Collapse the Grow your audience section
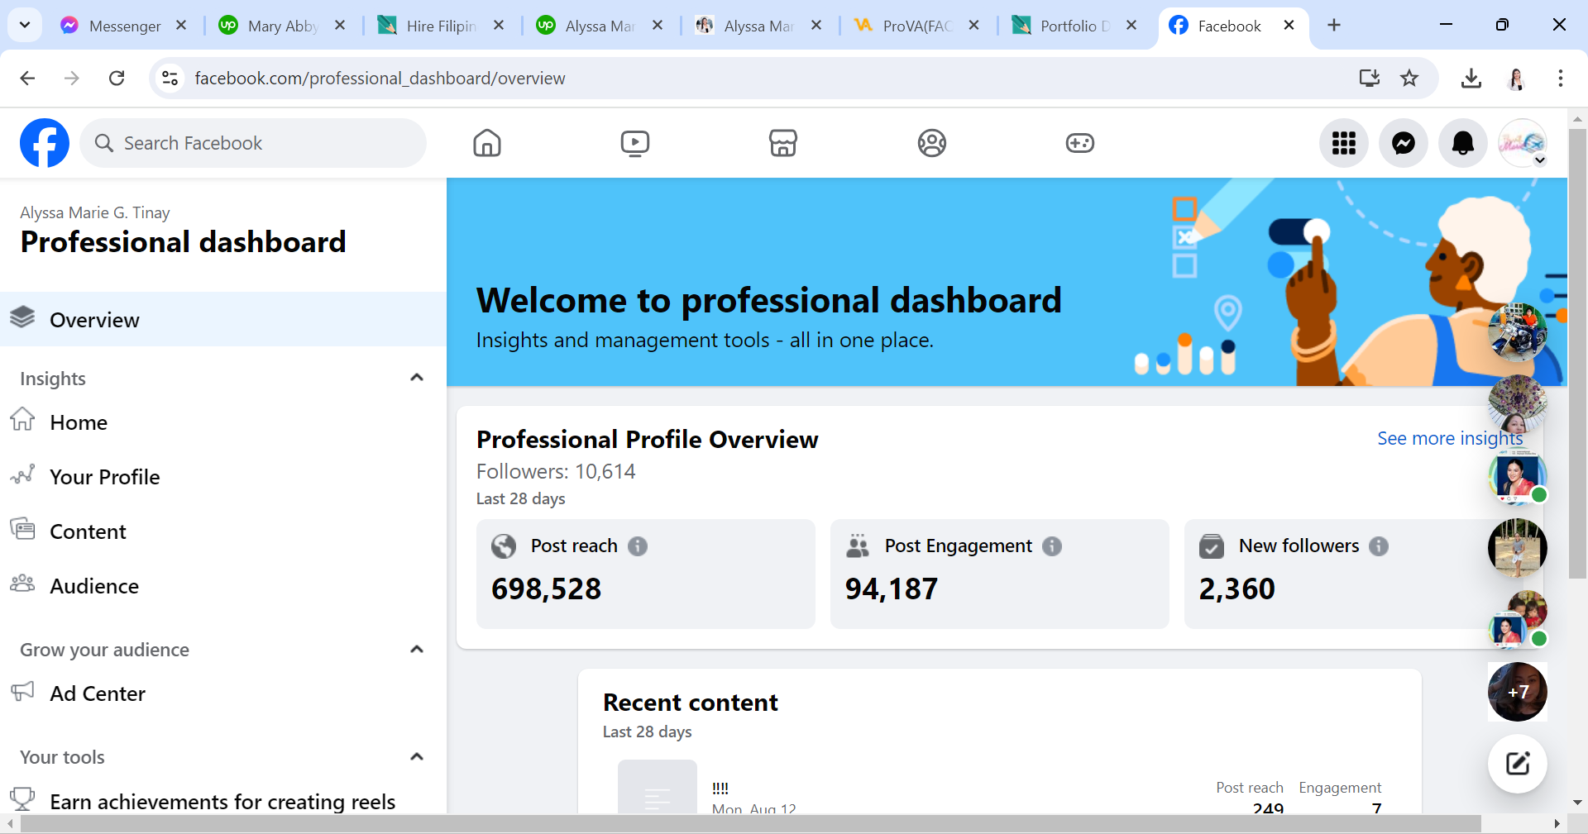This screenshot has width=1588, height=834. pos(417,650)
